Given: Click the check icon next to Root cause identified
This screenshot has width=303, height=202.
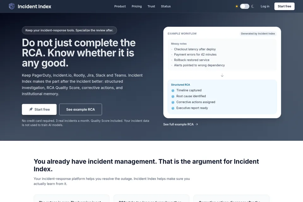Looking at the screenshot, I should click(x=173, y=96).
